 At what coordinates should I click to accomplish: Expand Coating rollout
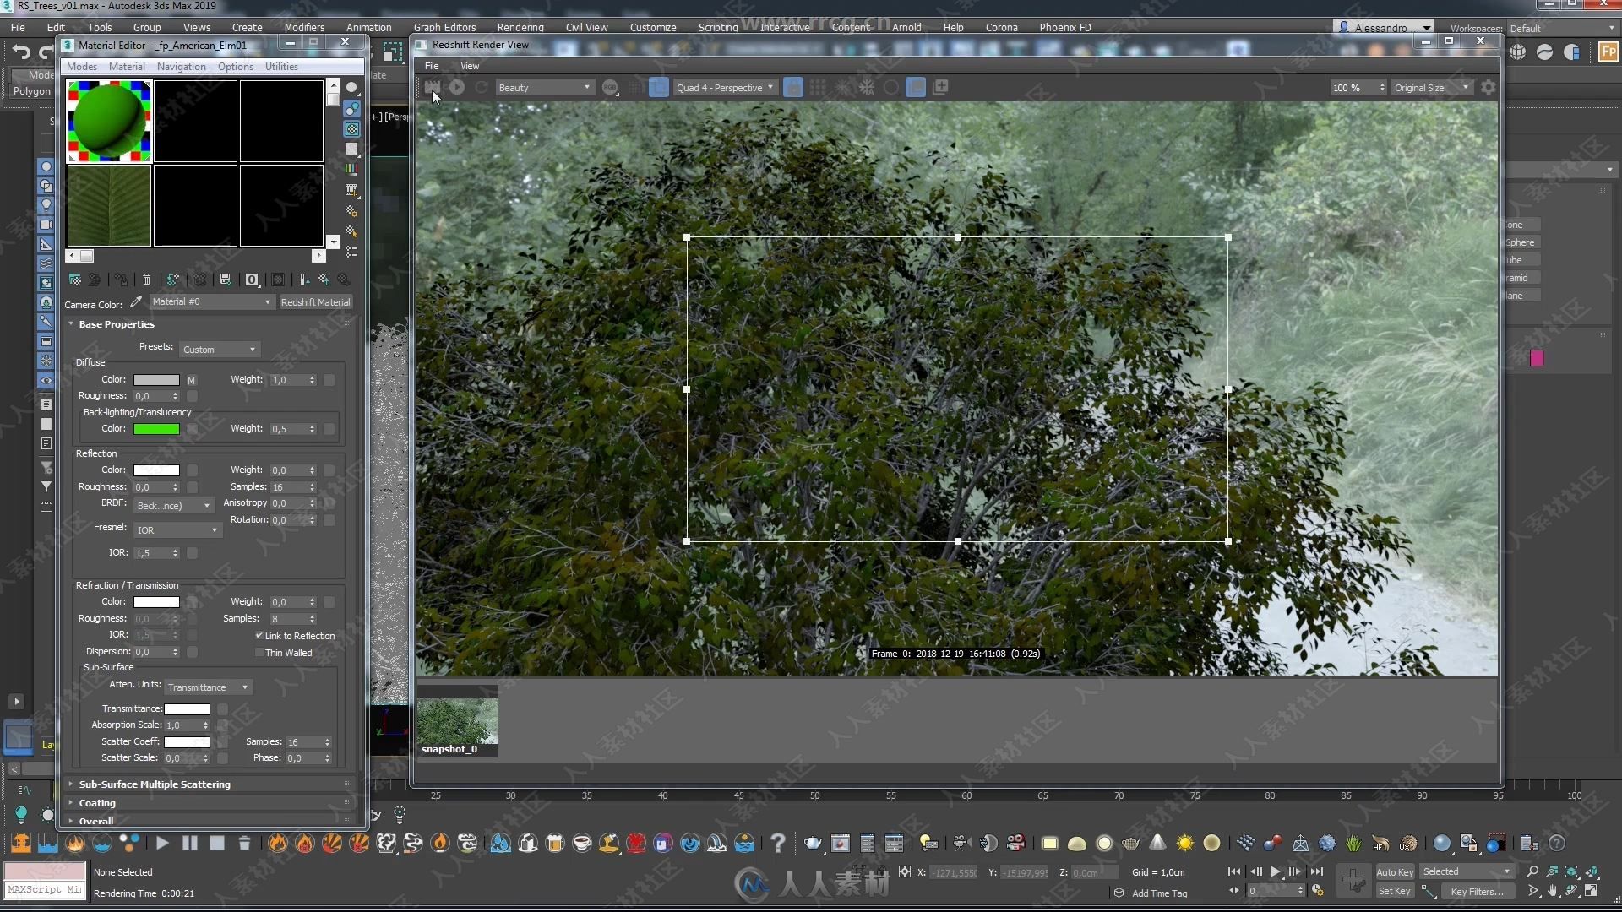(x=97, y=803)
